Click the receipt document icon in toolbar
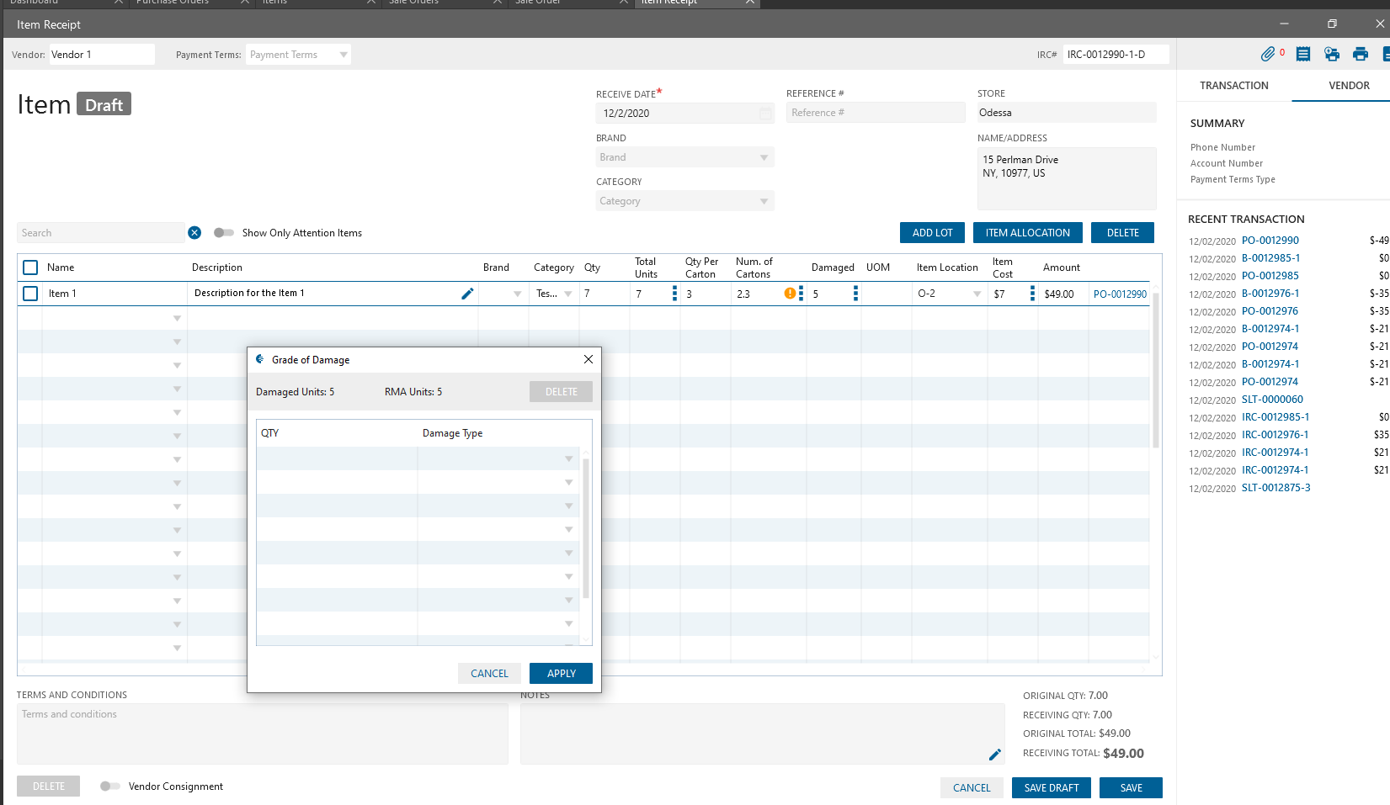 click(1303, 54)
